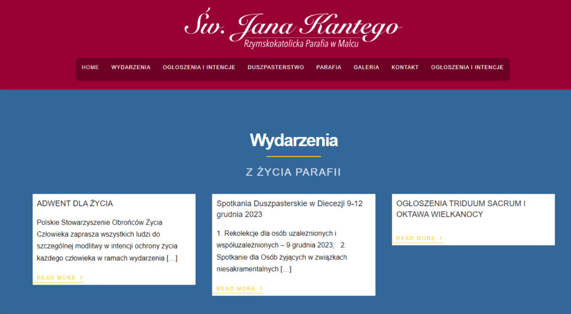Select Ogłoszenia i Intencje right after Wydarzenia
This screenshot has height=314, width=571.
pos(199,67)
